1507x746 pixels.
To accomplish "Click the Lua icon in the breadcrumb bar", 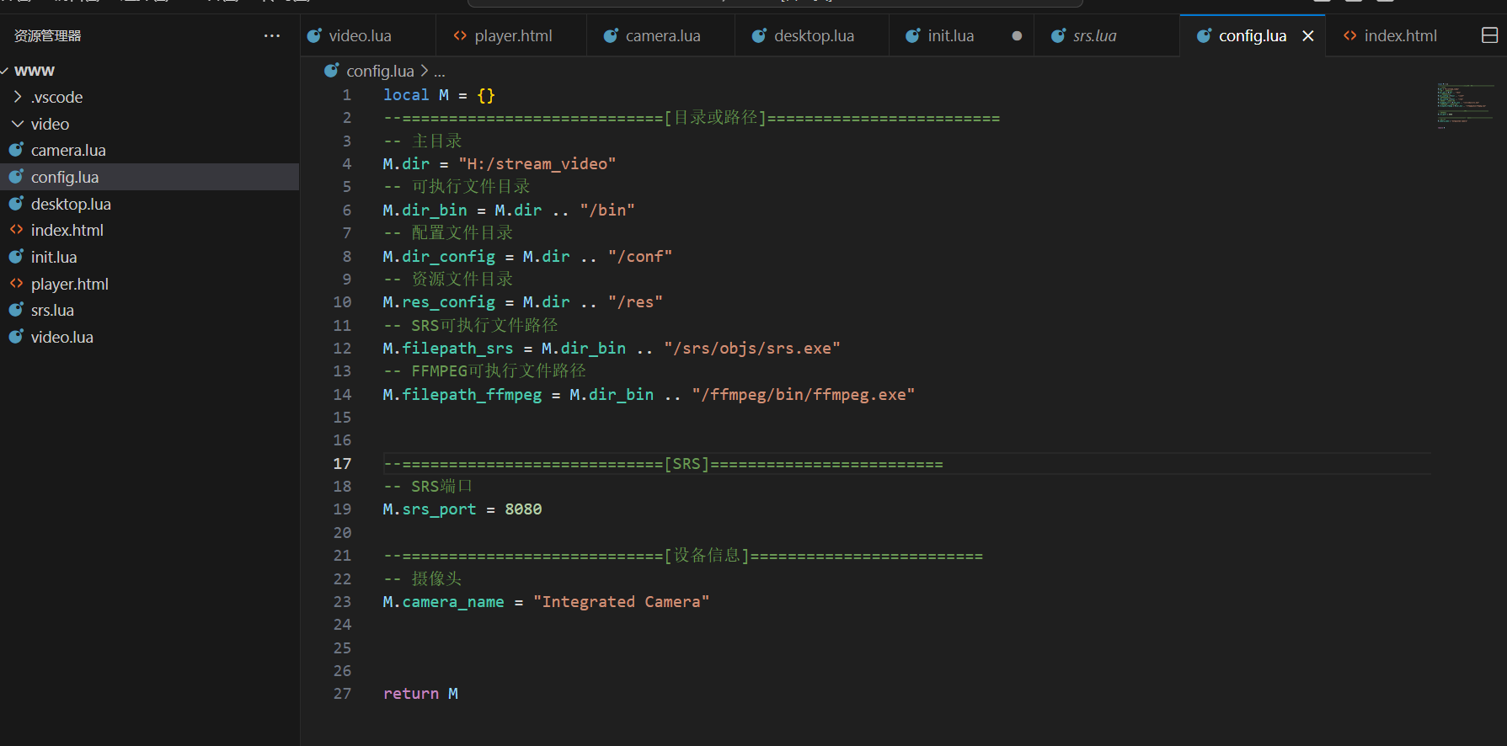I will (x=332, y=71).
